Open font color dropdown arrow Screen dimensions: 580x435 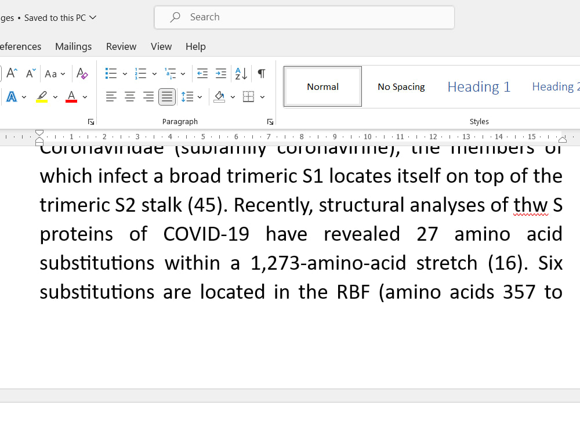click(85, 97)
